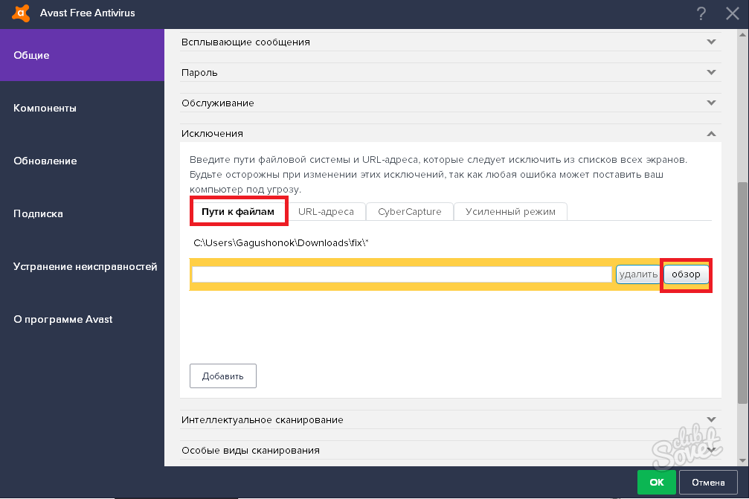Close the Avast settings window
The height and width of the screenshot is (499, 749).
732,13
